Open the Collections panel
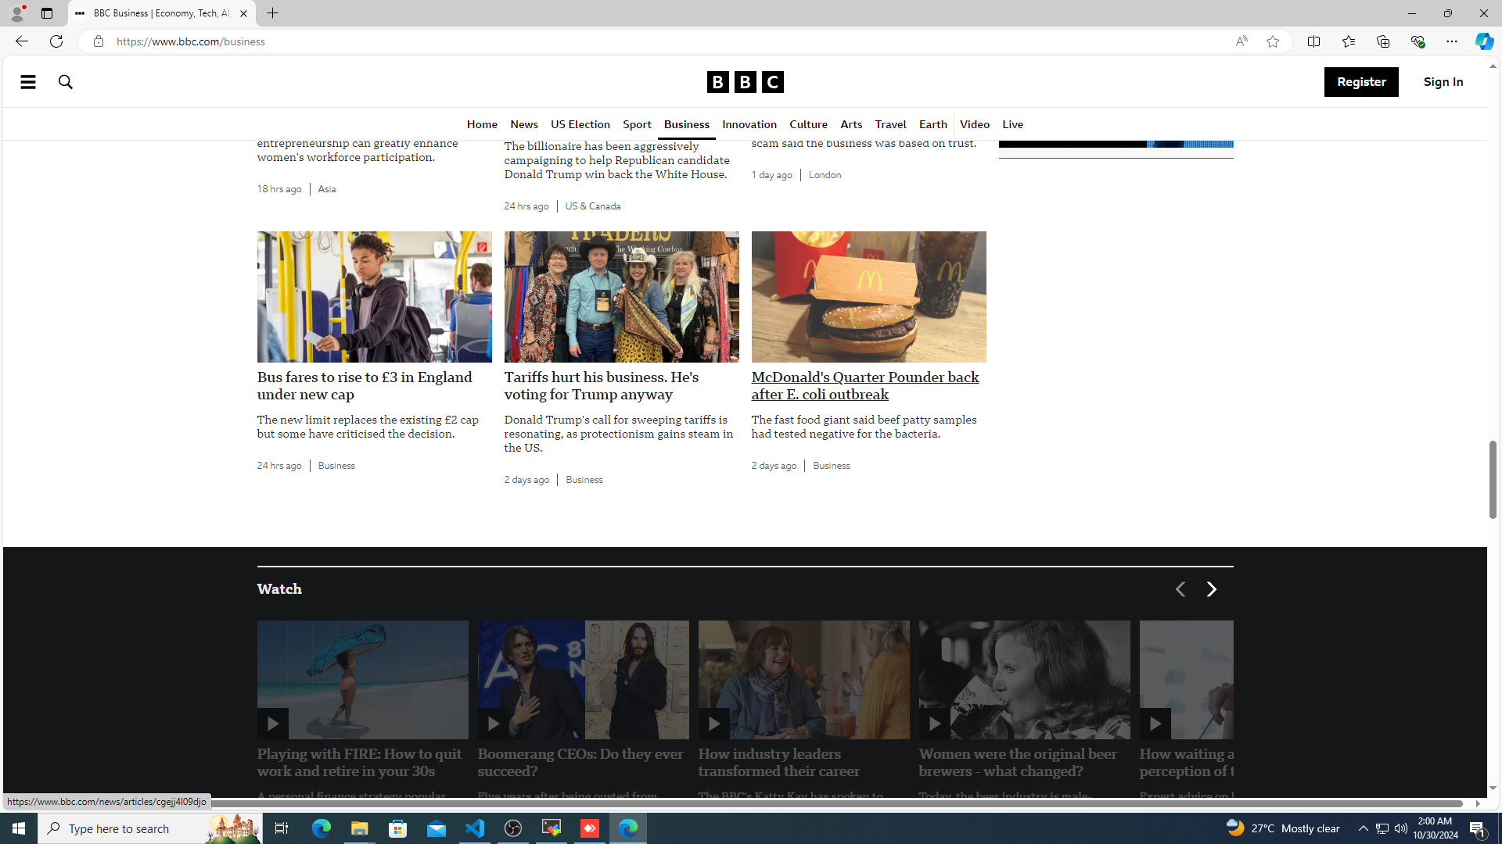Screen dimensions: 1502x844 (1382, 41)
